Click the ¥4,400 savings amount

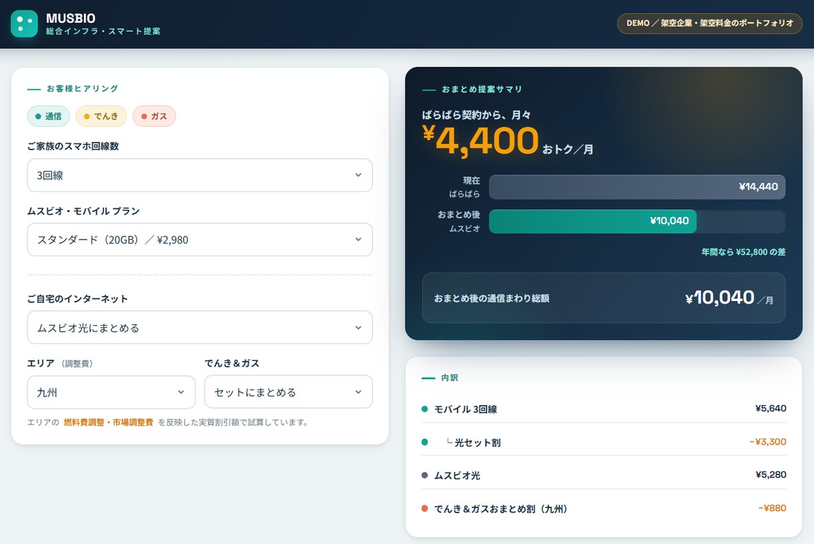tap(481, 141)
